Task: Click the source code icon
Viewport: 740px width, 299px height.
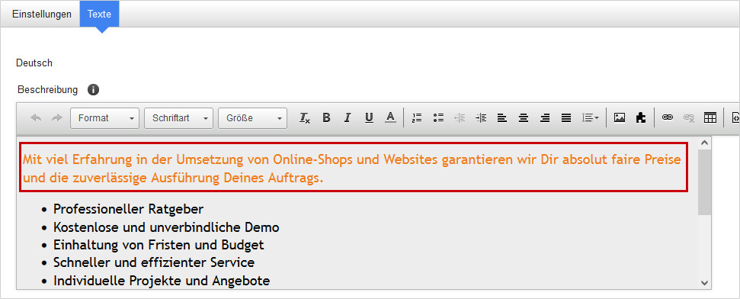Action: pyautogui.click(x=735, y=118)
